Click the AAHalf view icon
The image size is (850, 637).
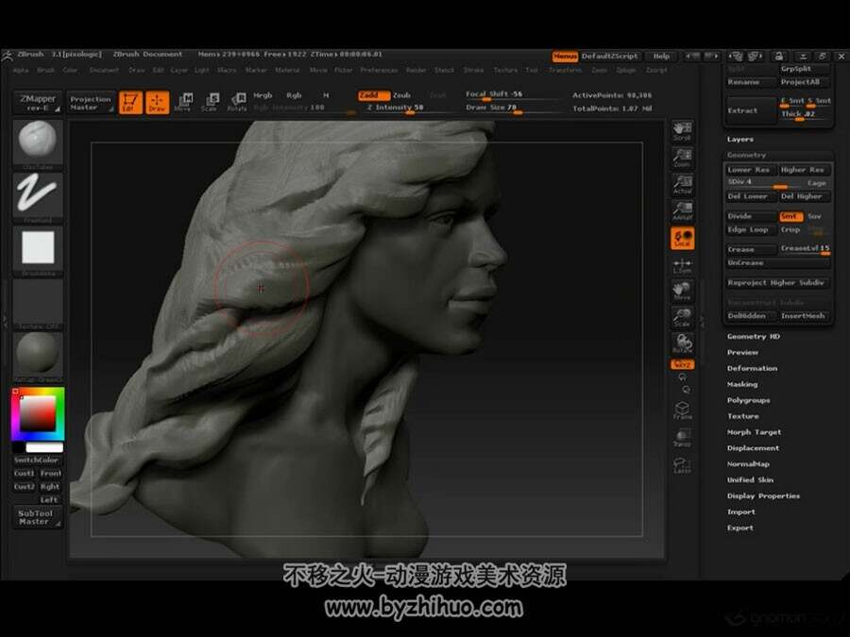(x=683, y=210)
